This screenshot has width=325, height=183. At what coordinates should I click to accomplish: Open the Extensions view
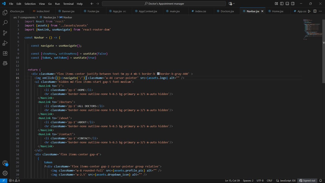[x=5, y=53]
